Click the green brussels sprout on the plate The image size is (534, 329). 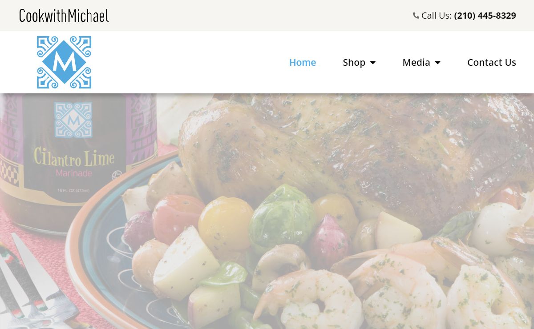pyautogui.click(x=282, y=216)
